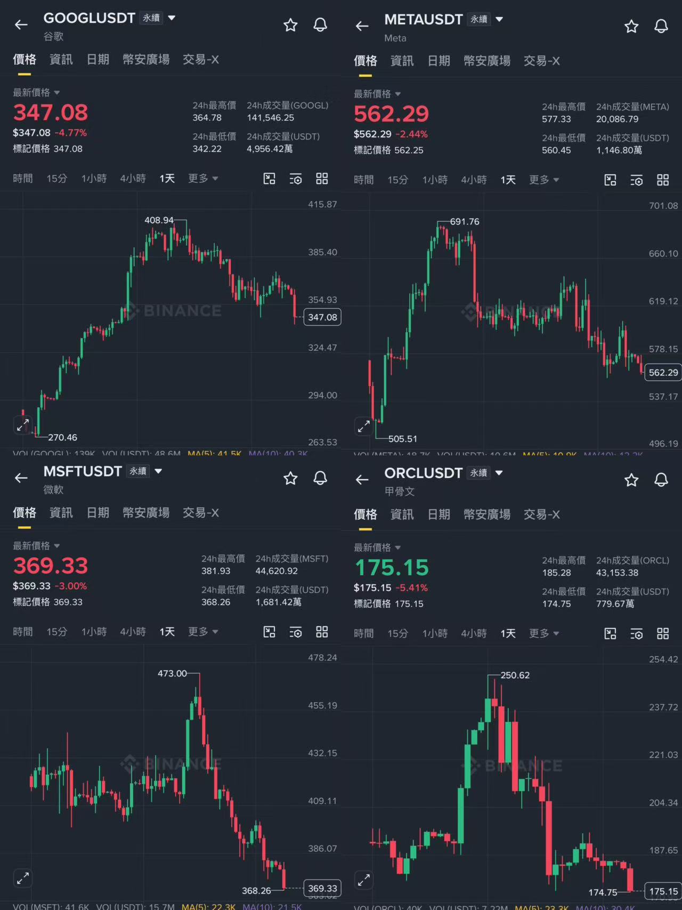Screen dimensions: 682x910
Task: Click the 347.08 current price tag on chart
Action: pos(322,318)
